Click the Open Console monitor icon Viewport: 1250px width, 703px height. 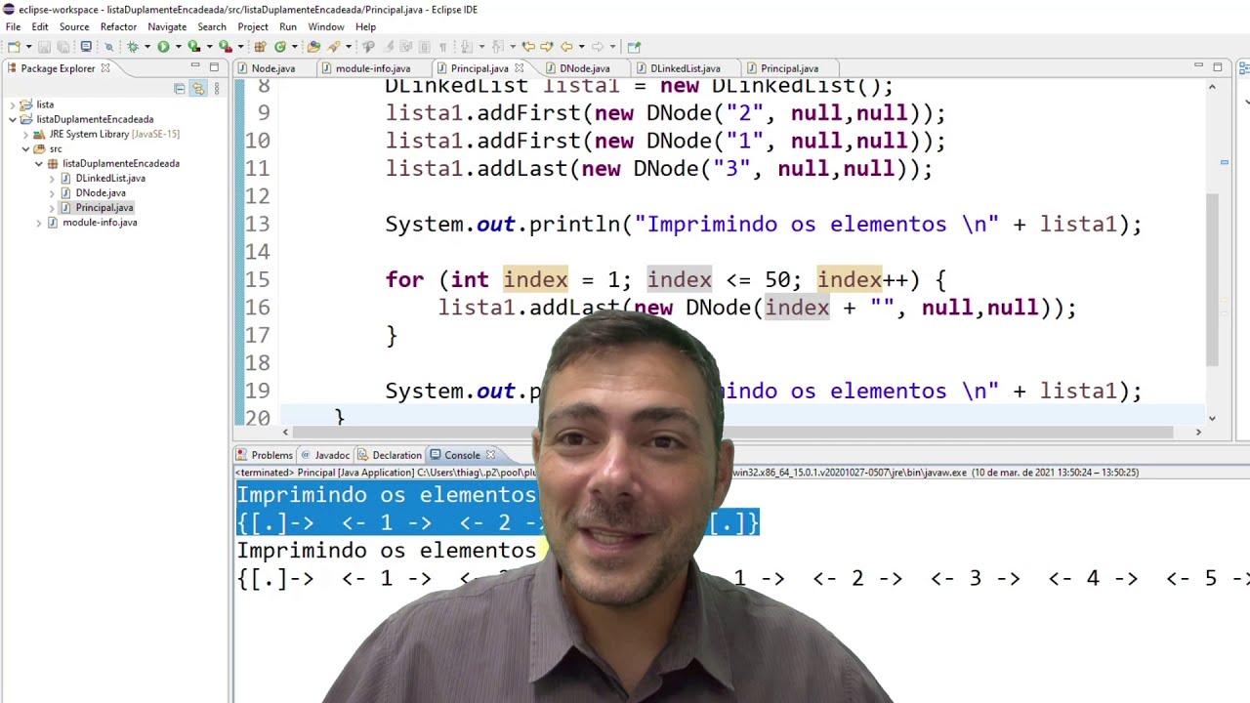coord(86,46)
